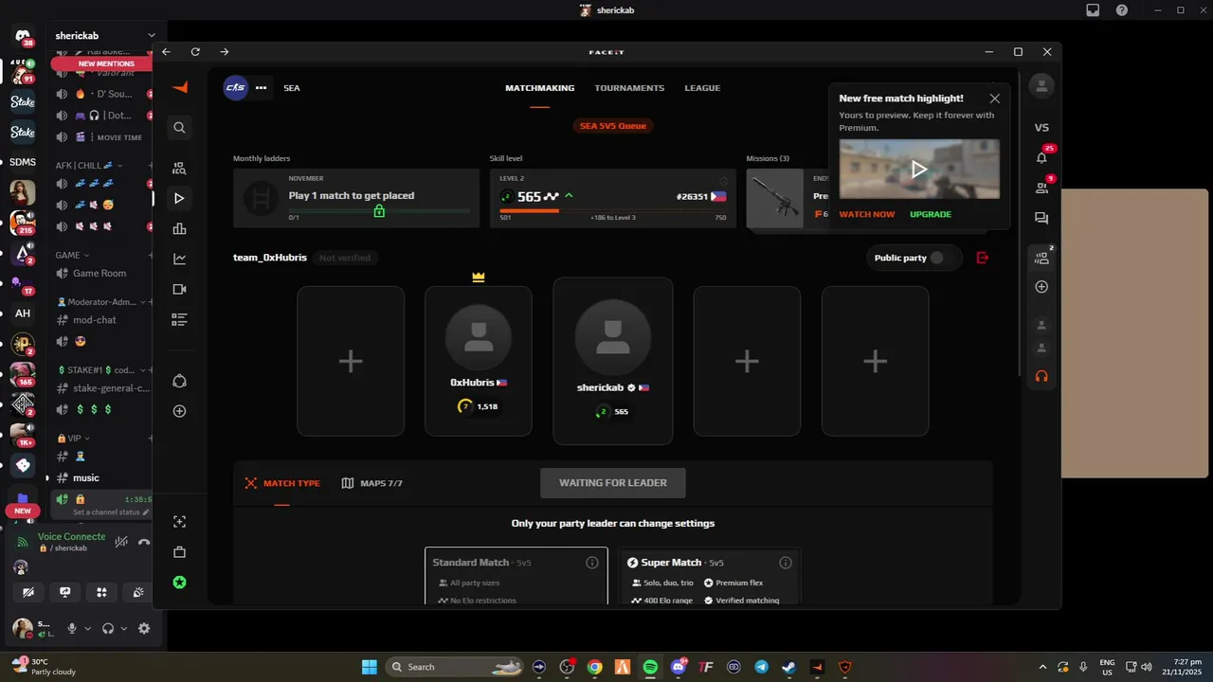The image size is (1213, 682).
Task: Show hidden system tray icons
Action: tap(1043, 667)
